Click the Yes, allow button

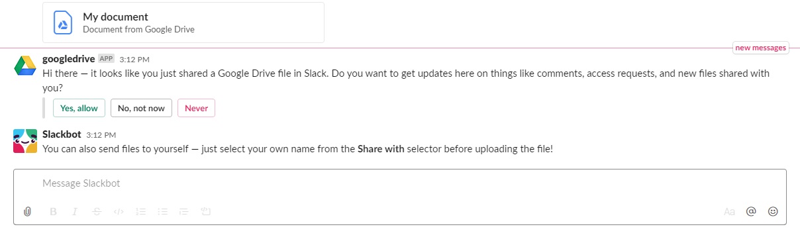(x=79, y=108)
